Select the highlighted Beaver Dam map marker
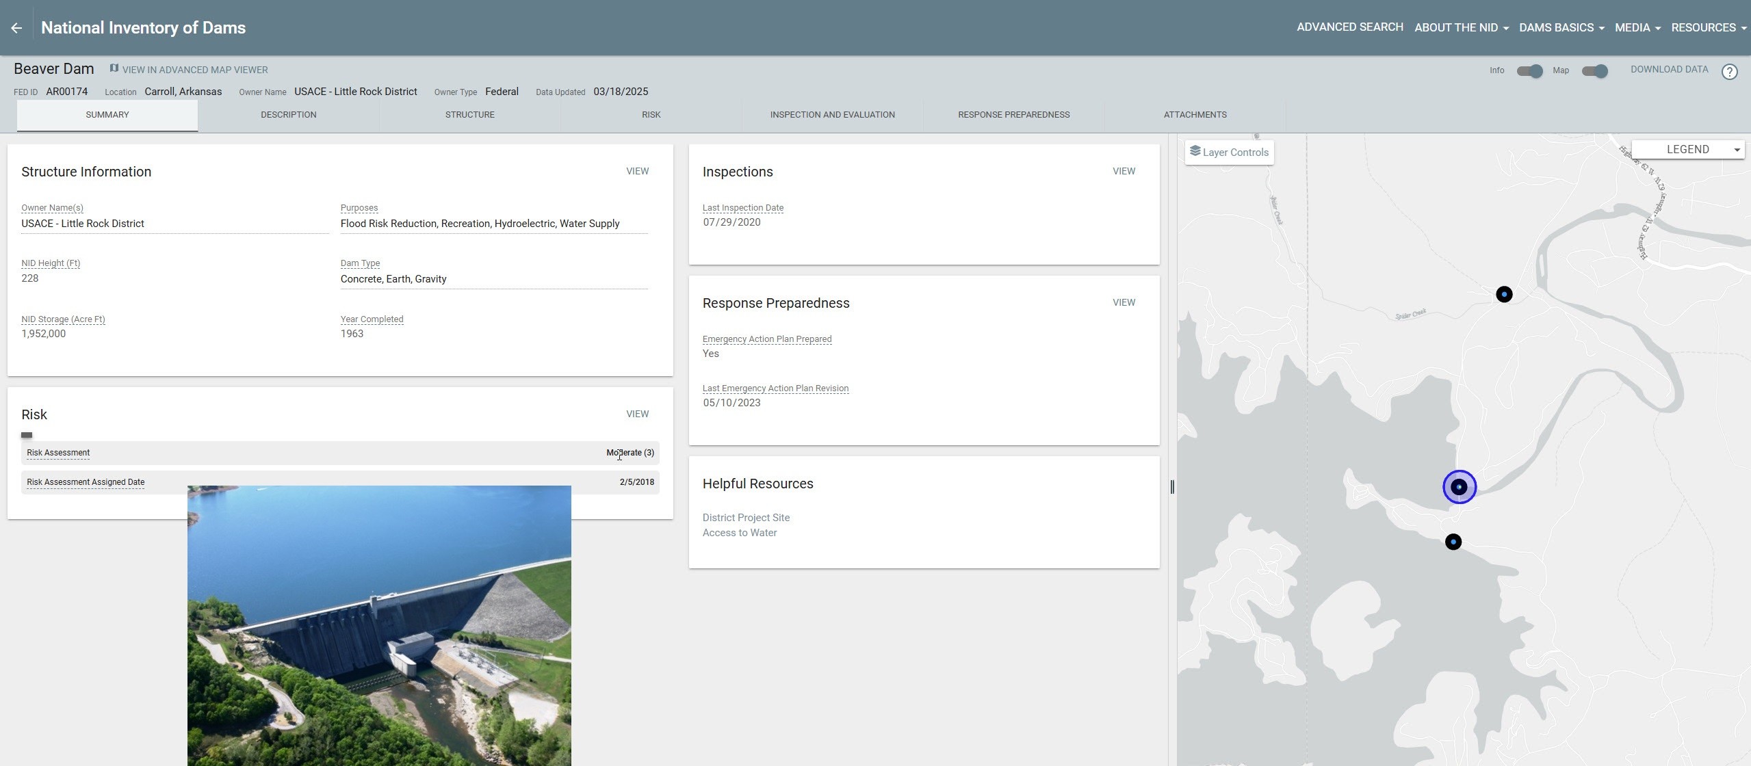Image resolution: width=1751 pixels, height=766 pixels. (1459, 487)
